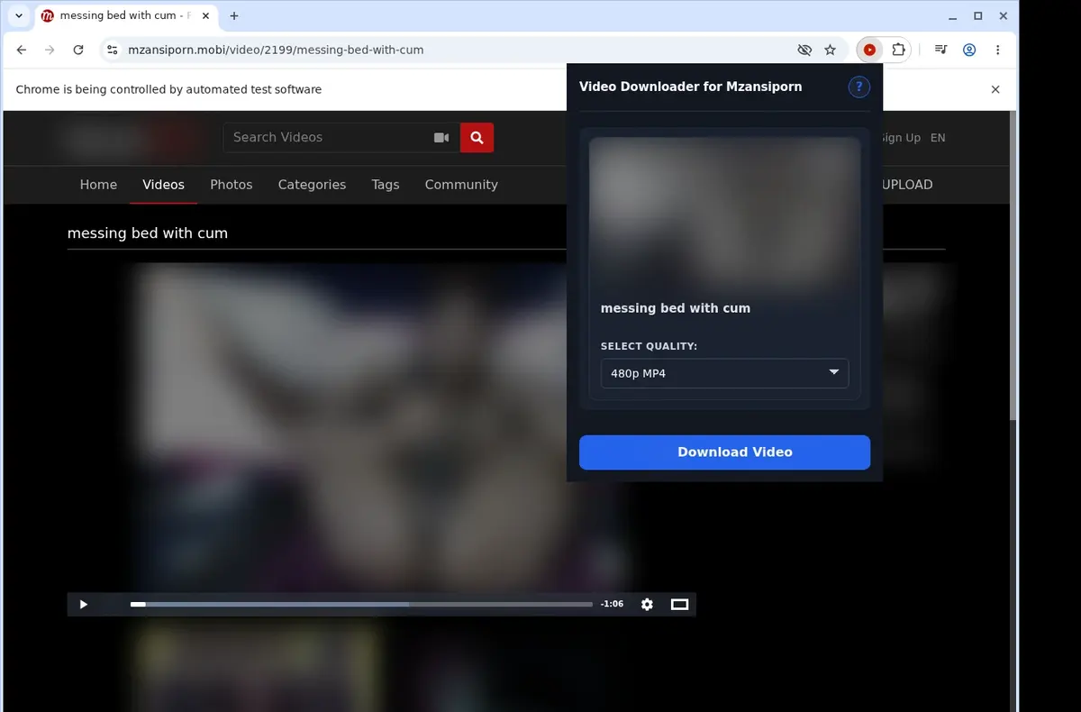Screen dimensions: 1081x712
Task: Open the tab search chevron
Action: [19, 16]
